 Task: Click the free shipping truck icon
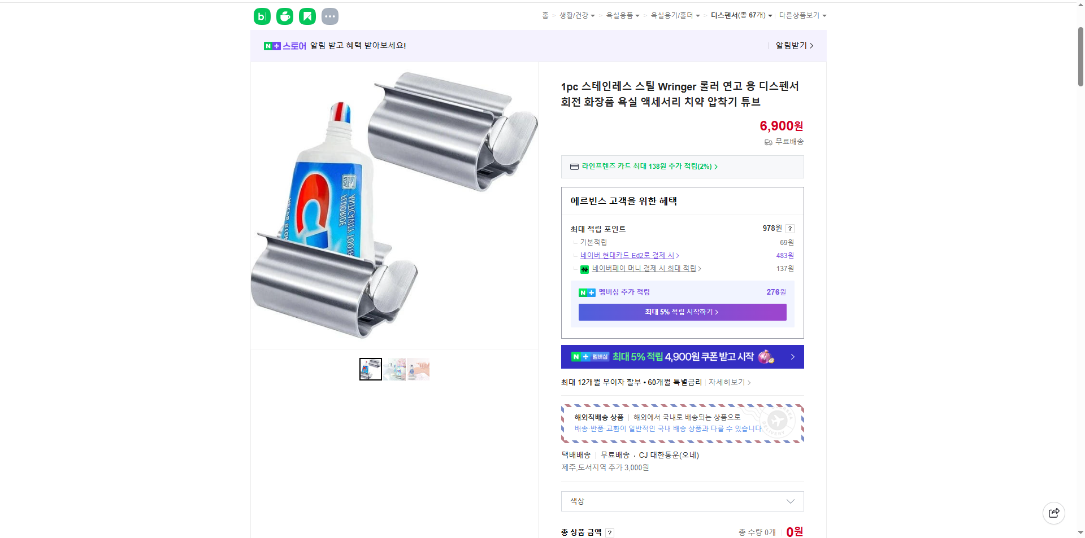(767, 142)
